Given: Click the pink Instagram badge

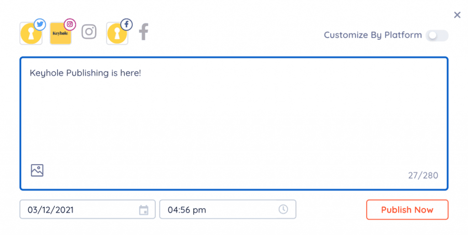Looking at the screenshot, I should [x=70, y=25].
